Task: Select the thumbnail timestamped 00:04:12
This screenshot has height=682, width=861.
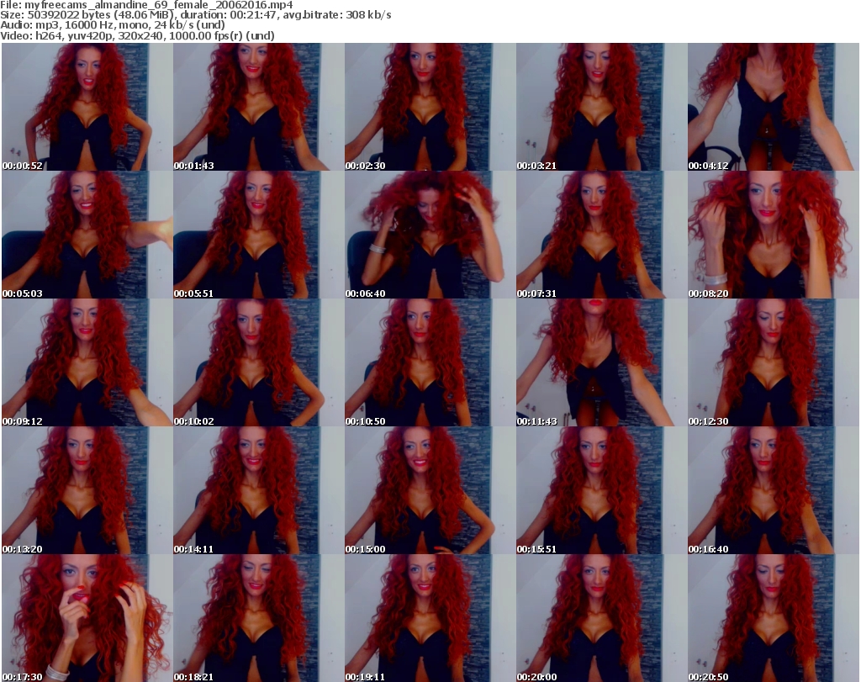Action: click(x=774, y=107)
